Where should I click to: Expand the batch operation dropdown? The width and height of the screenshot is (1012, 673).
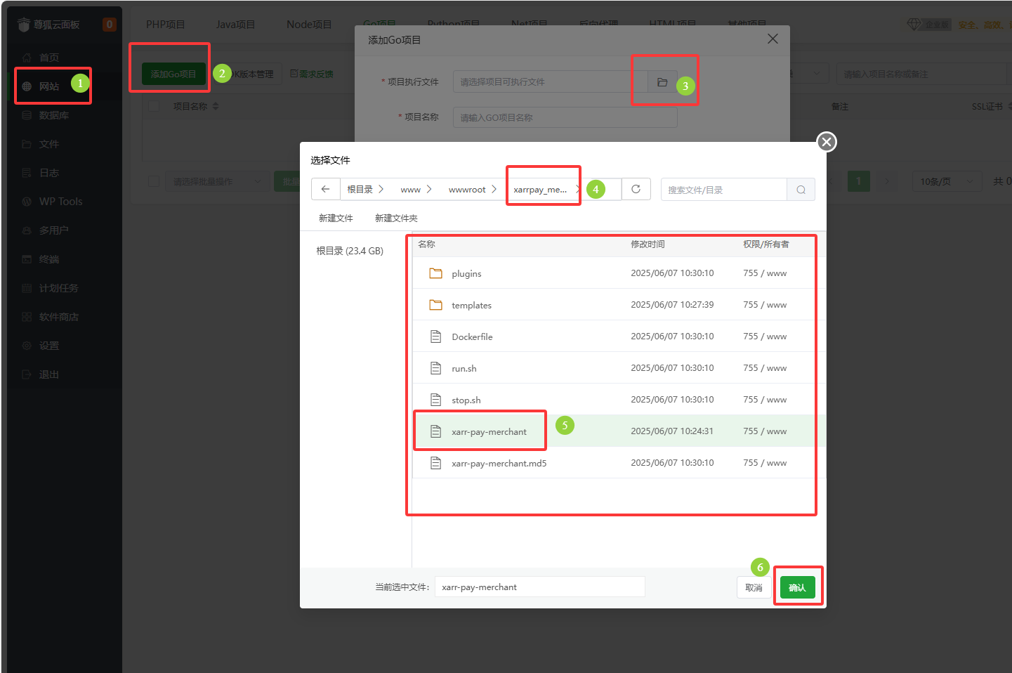217,181
